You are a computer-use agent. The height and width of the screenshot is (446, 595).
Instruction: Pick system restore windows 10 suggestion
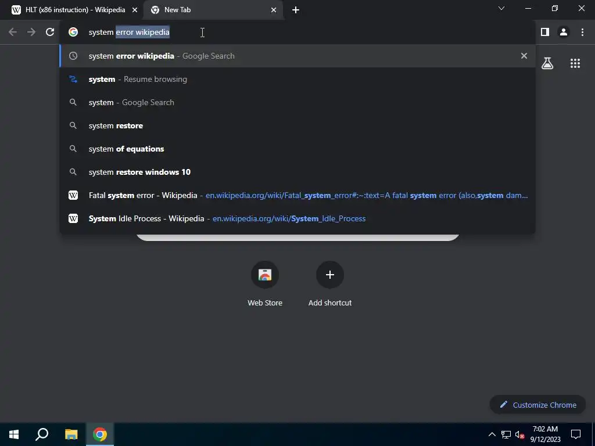(297, 172)
